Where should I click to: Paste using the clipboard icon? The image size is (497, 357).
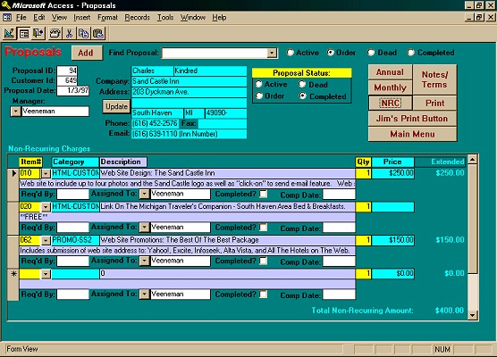click(98, 33)
